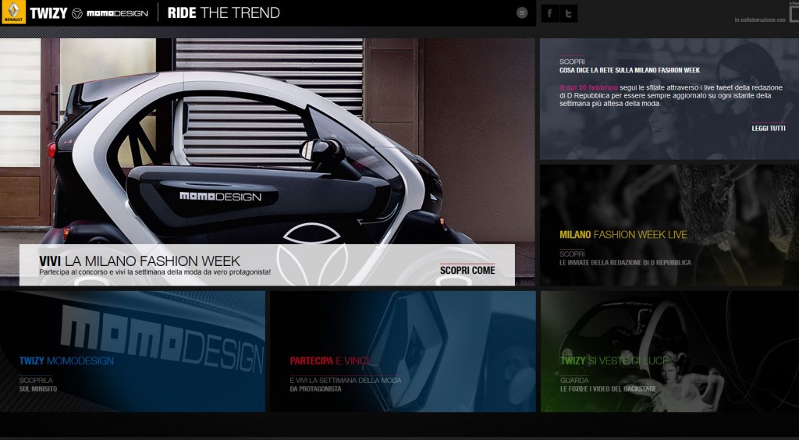Click the Momodesign emblem beside TWIZY
The width and height of the screenshot is (799, 440).
77,13
